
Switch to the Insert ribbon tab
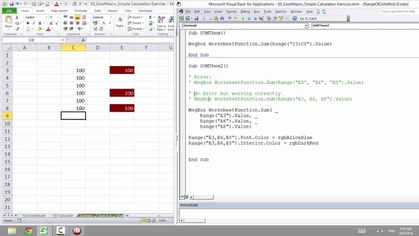pyautogui.click(x=40, y=10)
